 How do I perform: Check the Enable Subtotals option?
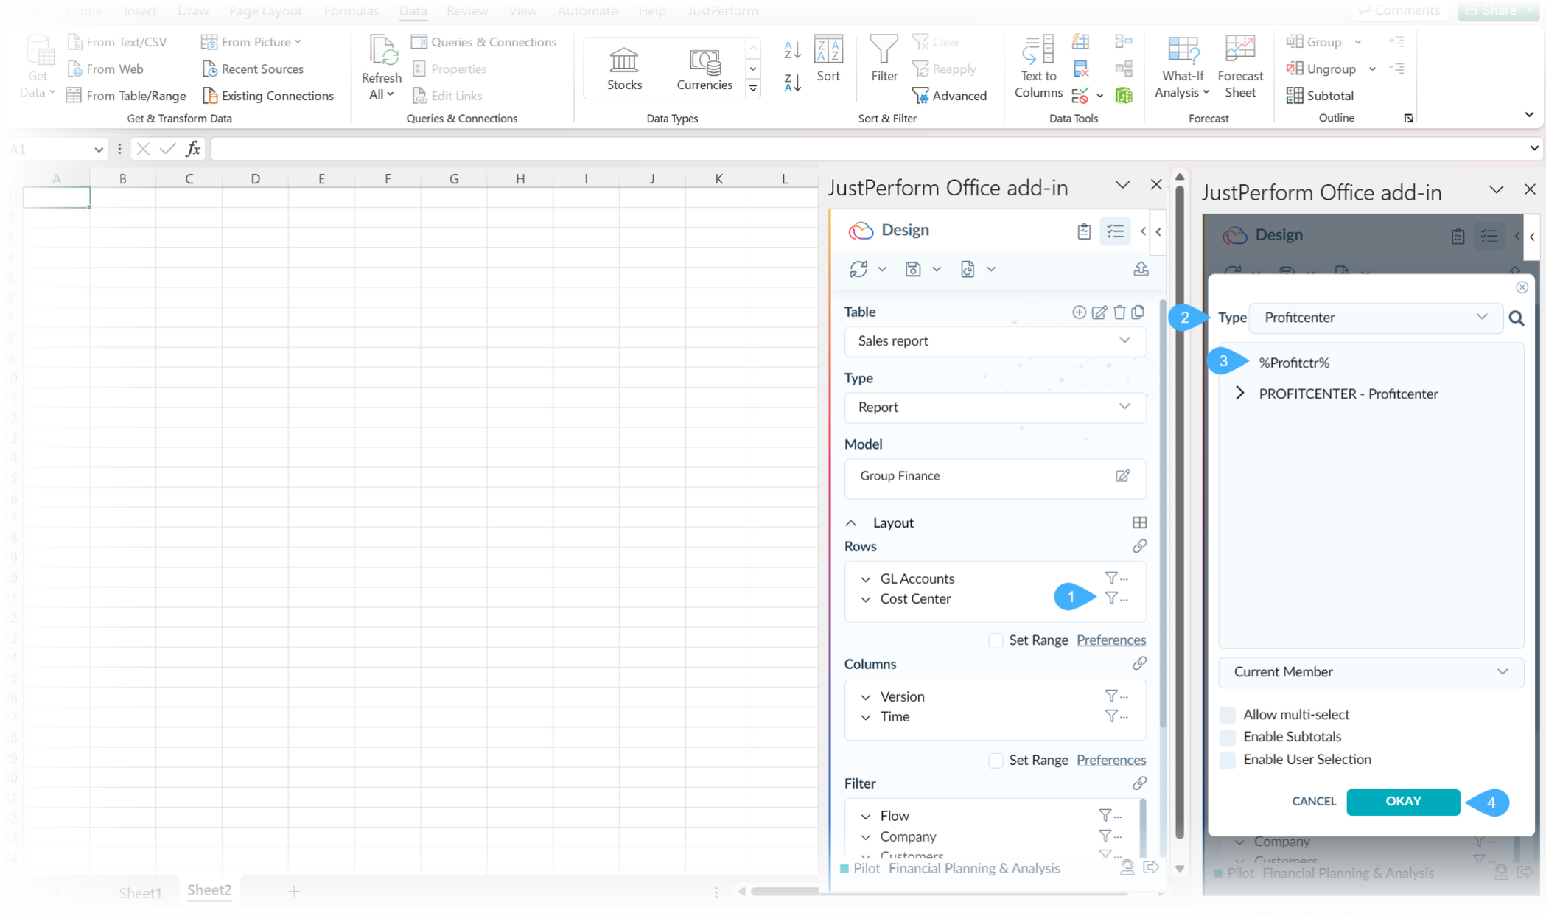point(1228,737)
